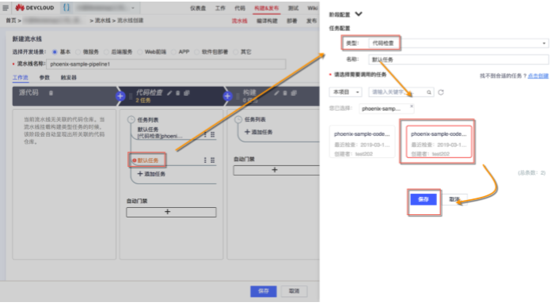This screenshot has width=555, height=306.
Task: Cancel pipeline creation with 取消 below the stages
Action: [295, 291]
